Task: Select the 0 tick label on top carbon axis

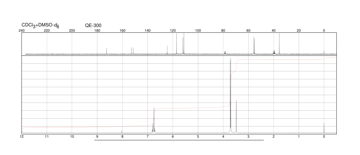Action: pos(324,31)
